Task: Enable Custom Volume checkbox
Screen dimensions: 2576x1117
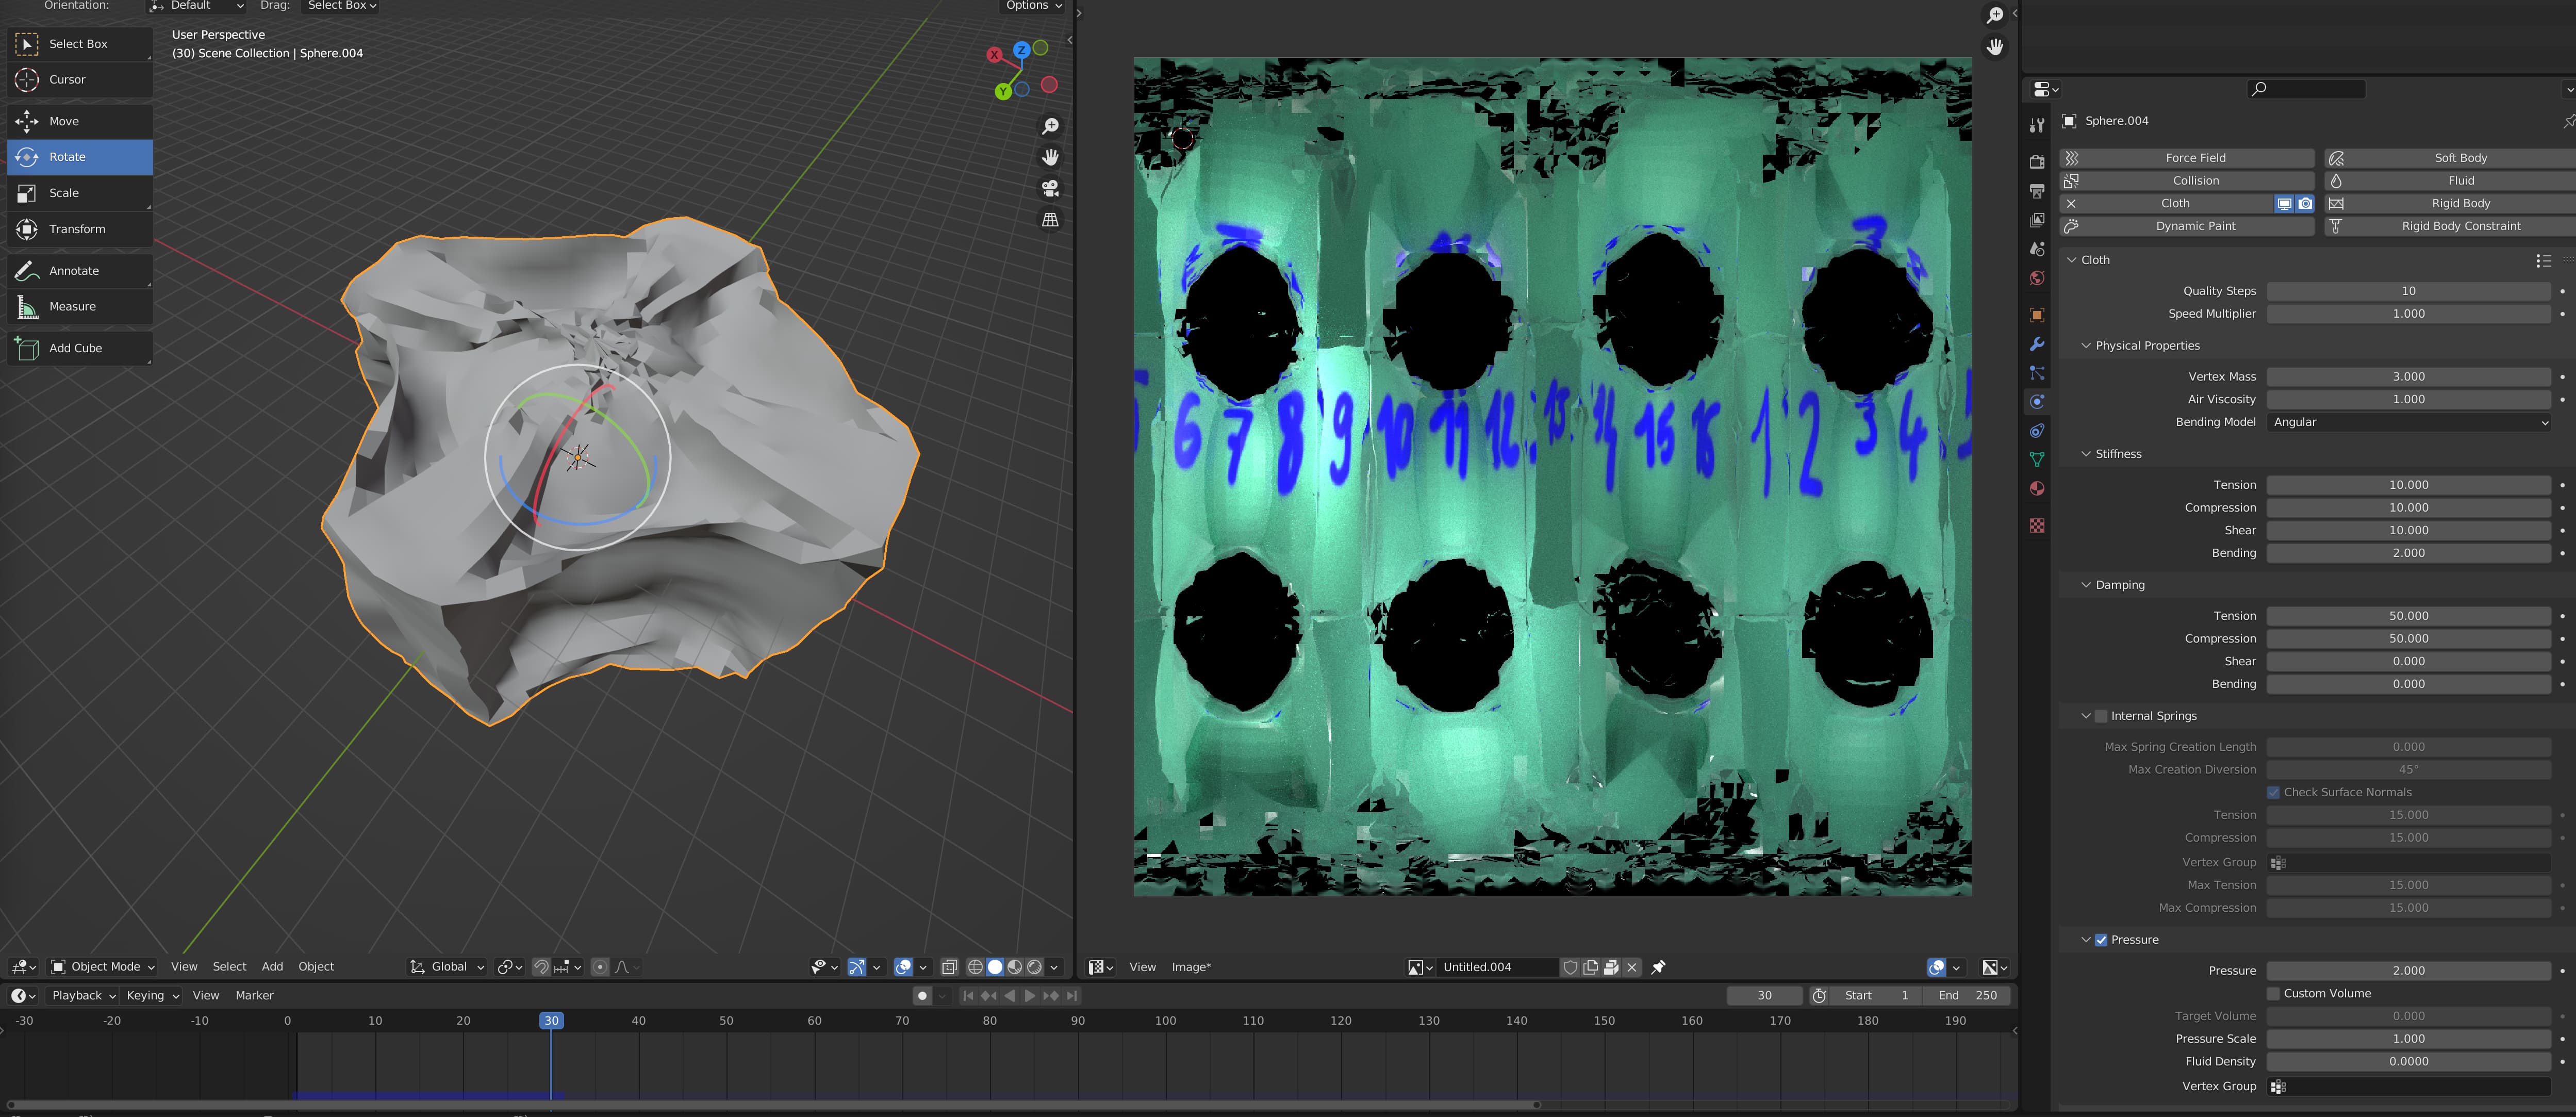Action: [x=2273, y=994]
